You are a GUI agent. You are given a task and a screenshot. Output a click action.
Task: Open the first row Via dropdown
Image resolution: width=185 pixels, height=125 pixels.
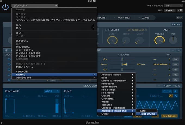[x=162, y=60]
